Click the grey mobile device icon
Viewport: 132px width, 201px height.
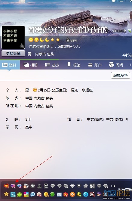tap(46, 186)
